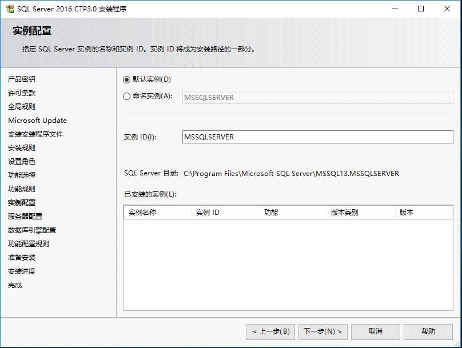Image resolution: width=462 pixels, height=348 pixels.
Task: Select the 服务器配置 step
Action: (x=26, y=216)
